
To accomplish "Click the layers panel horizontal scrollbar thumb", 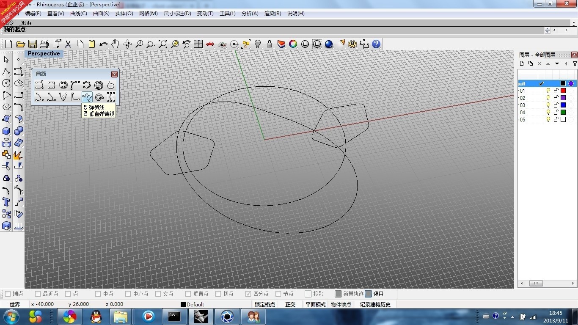I will (536, 284).
